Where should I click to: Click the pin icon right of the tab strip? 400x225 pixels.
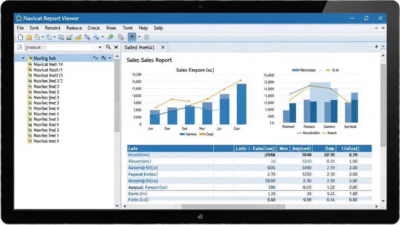376,47
